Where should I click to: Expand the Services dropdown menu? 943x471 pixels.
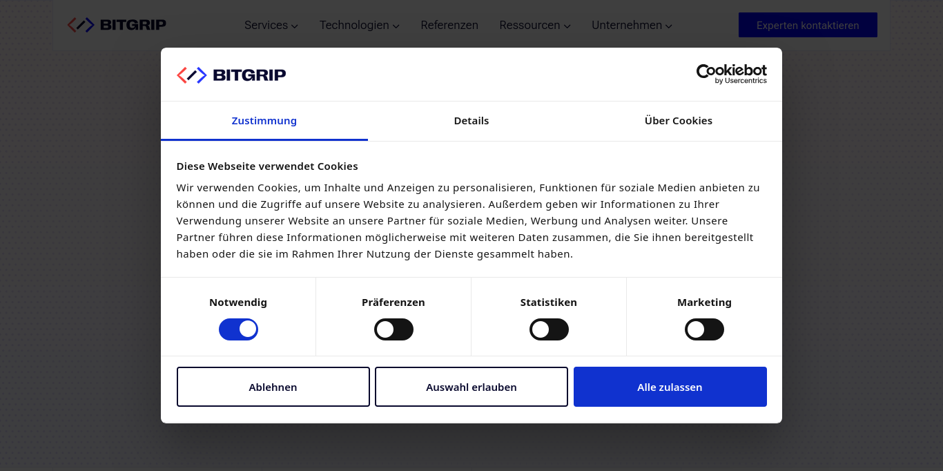pyautogui.click(x=271, y=26)
